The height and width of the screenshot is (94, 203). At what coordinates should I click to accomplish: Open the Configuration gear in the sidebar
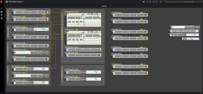pyautogui.click(x=2, y=18)
